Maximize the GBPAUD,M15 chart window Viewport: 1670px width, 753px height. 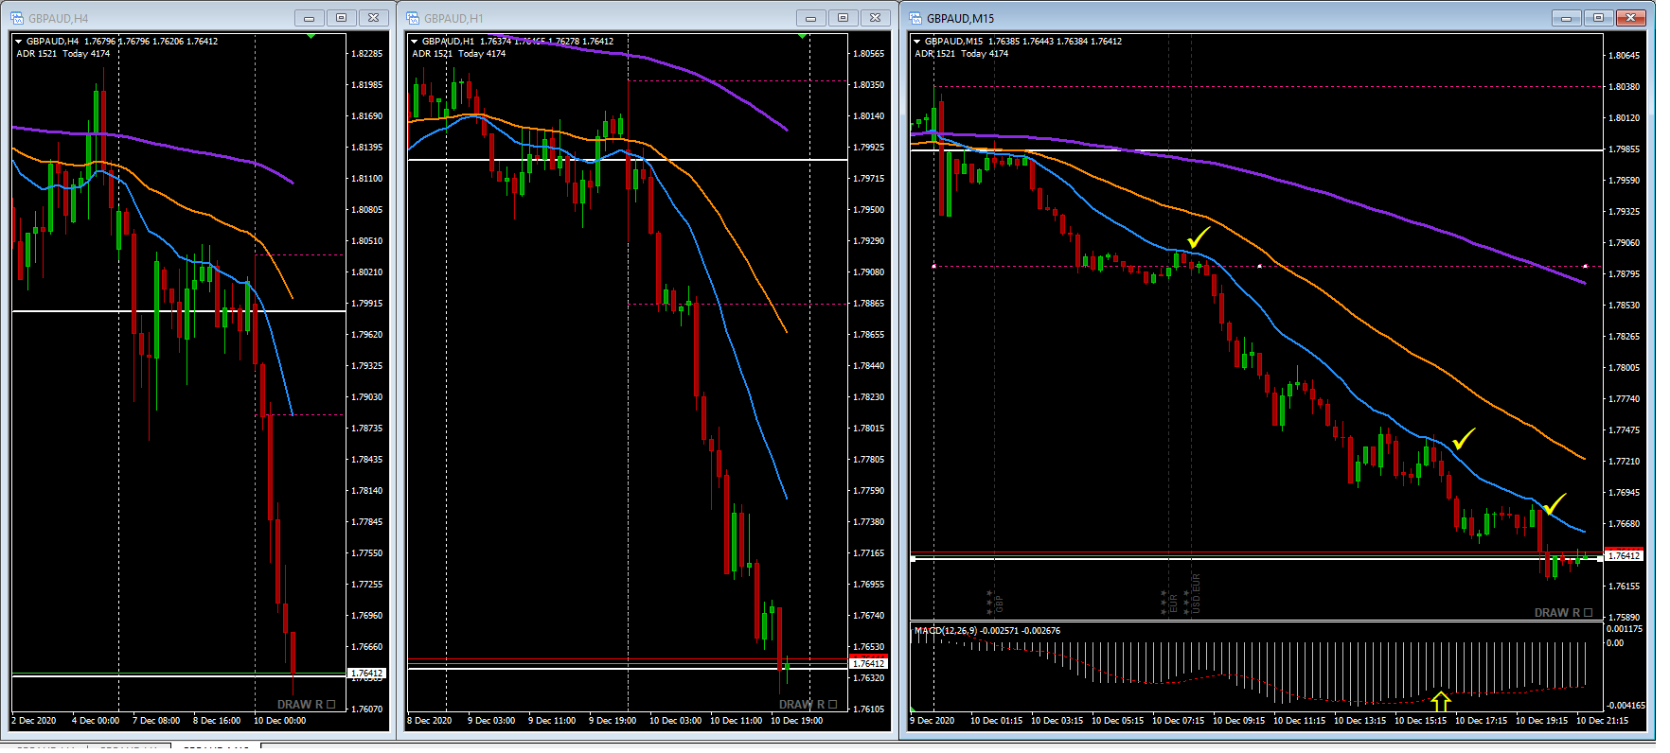click(x=1599, y=18)
